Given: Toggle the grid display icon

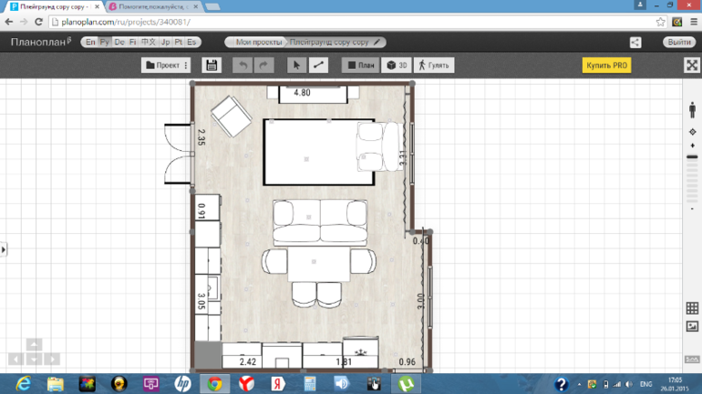Looking at the screenshot, I should [692, 308].
